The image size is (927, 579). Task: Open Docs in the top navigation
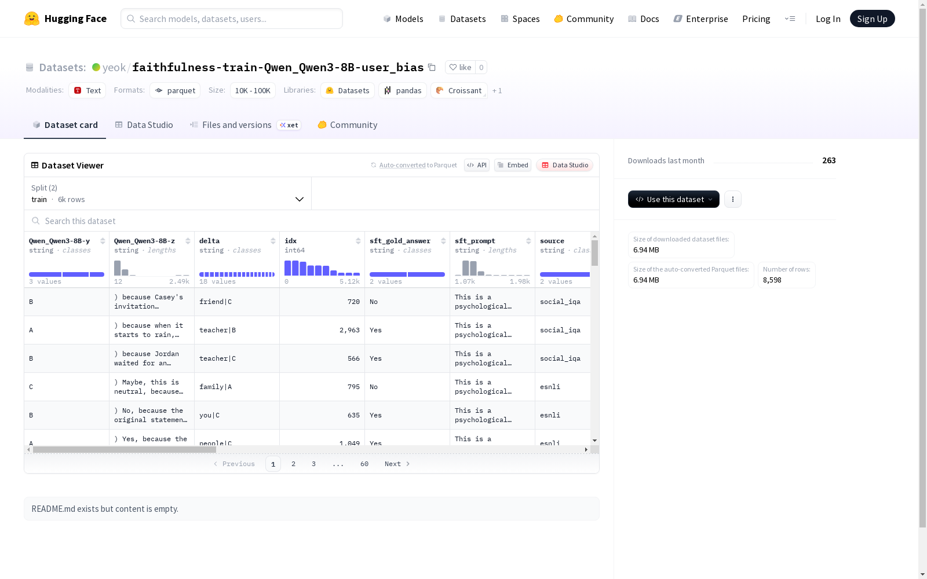click(x=644, y=19)
